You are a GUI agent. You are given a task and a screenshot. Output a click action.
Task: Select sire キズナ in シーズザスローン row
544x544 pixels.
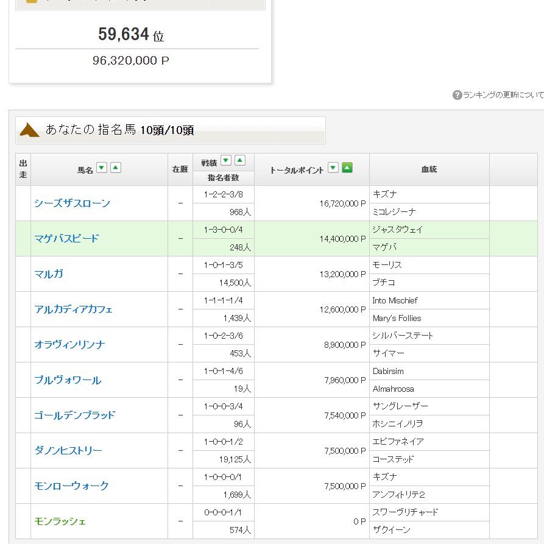tap(384, 194)
